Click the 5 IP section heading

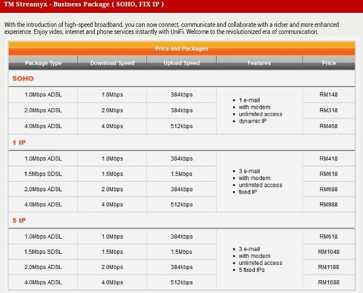coord(19,221)
